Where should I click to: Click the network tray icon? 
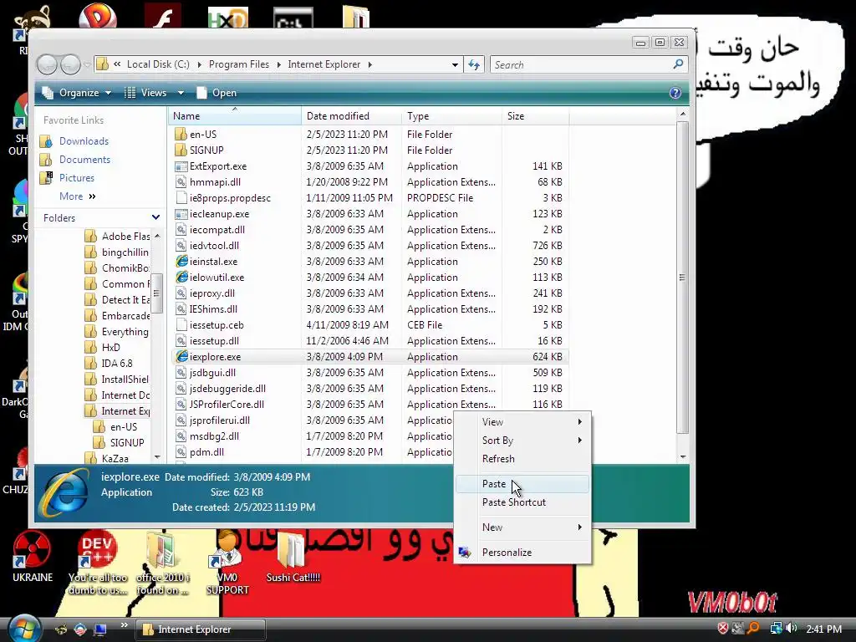775,629
